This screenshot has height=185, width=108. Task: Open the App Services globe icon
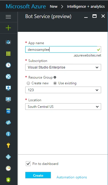[x=8, y=77]
